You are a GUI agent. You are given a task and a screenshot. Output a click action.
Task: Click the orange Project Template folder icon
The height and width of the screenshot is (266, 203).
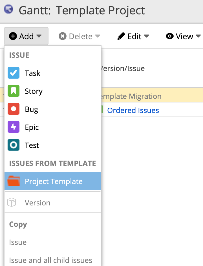pos(14,181)
